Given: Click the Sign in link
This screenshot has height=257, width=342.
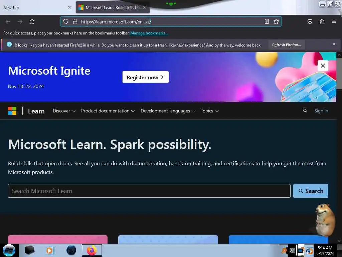Looking at the screenshot, I should point(321,111).
